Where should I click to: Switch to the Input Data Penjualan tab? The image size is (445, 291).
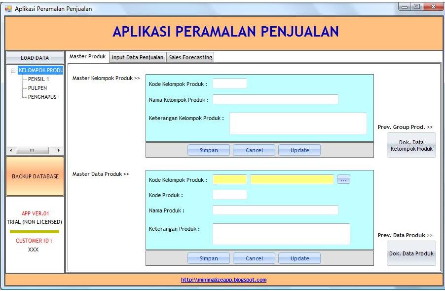[138, 57]
